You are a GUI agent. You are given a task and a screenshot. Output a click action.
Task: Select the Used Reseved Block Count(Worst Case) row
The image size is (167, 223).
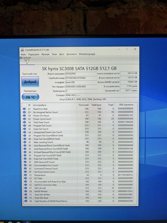click(x=79, y=146)
